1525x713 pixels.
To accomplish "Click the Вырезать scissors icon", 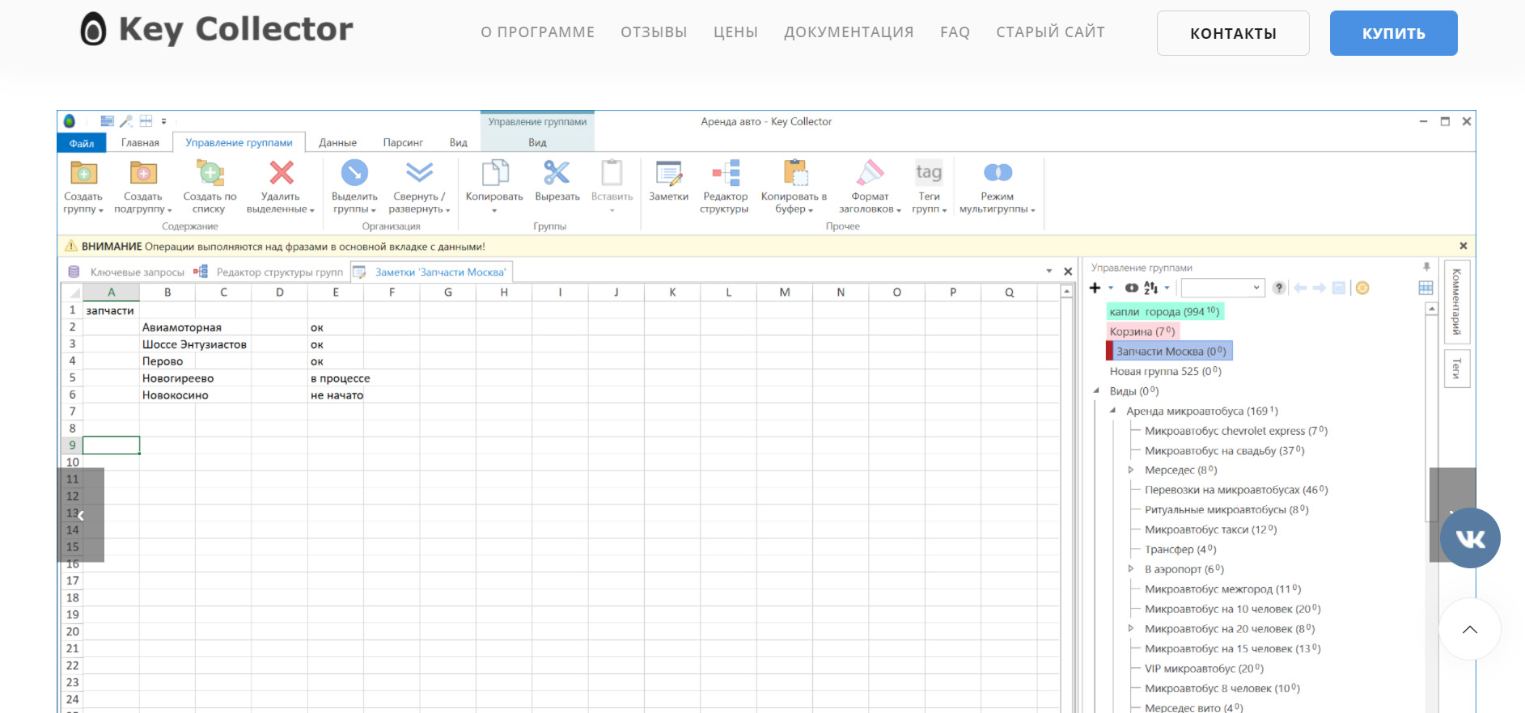I will click(x=557, y=172).
